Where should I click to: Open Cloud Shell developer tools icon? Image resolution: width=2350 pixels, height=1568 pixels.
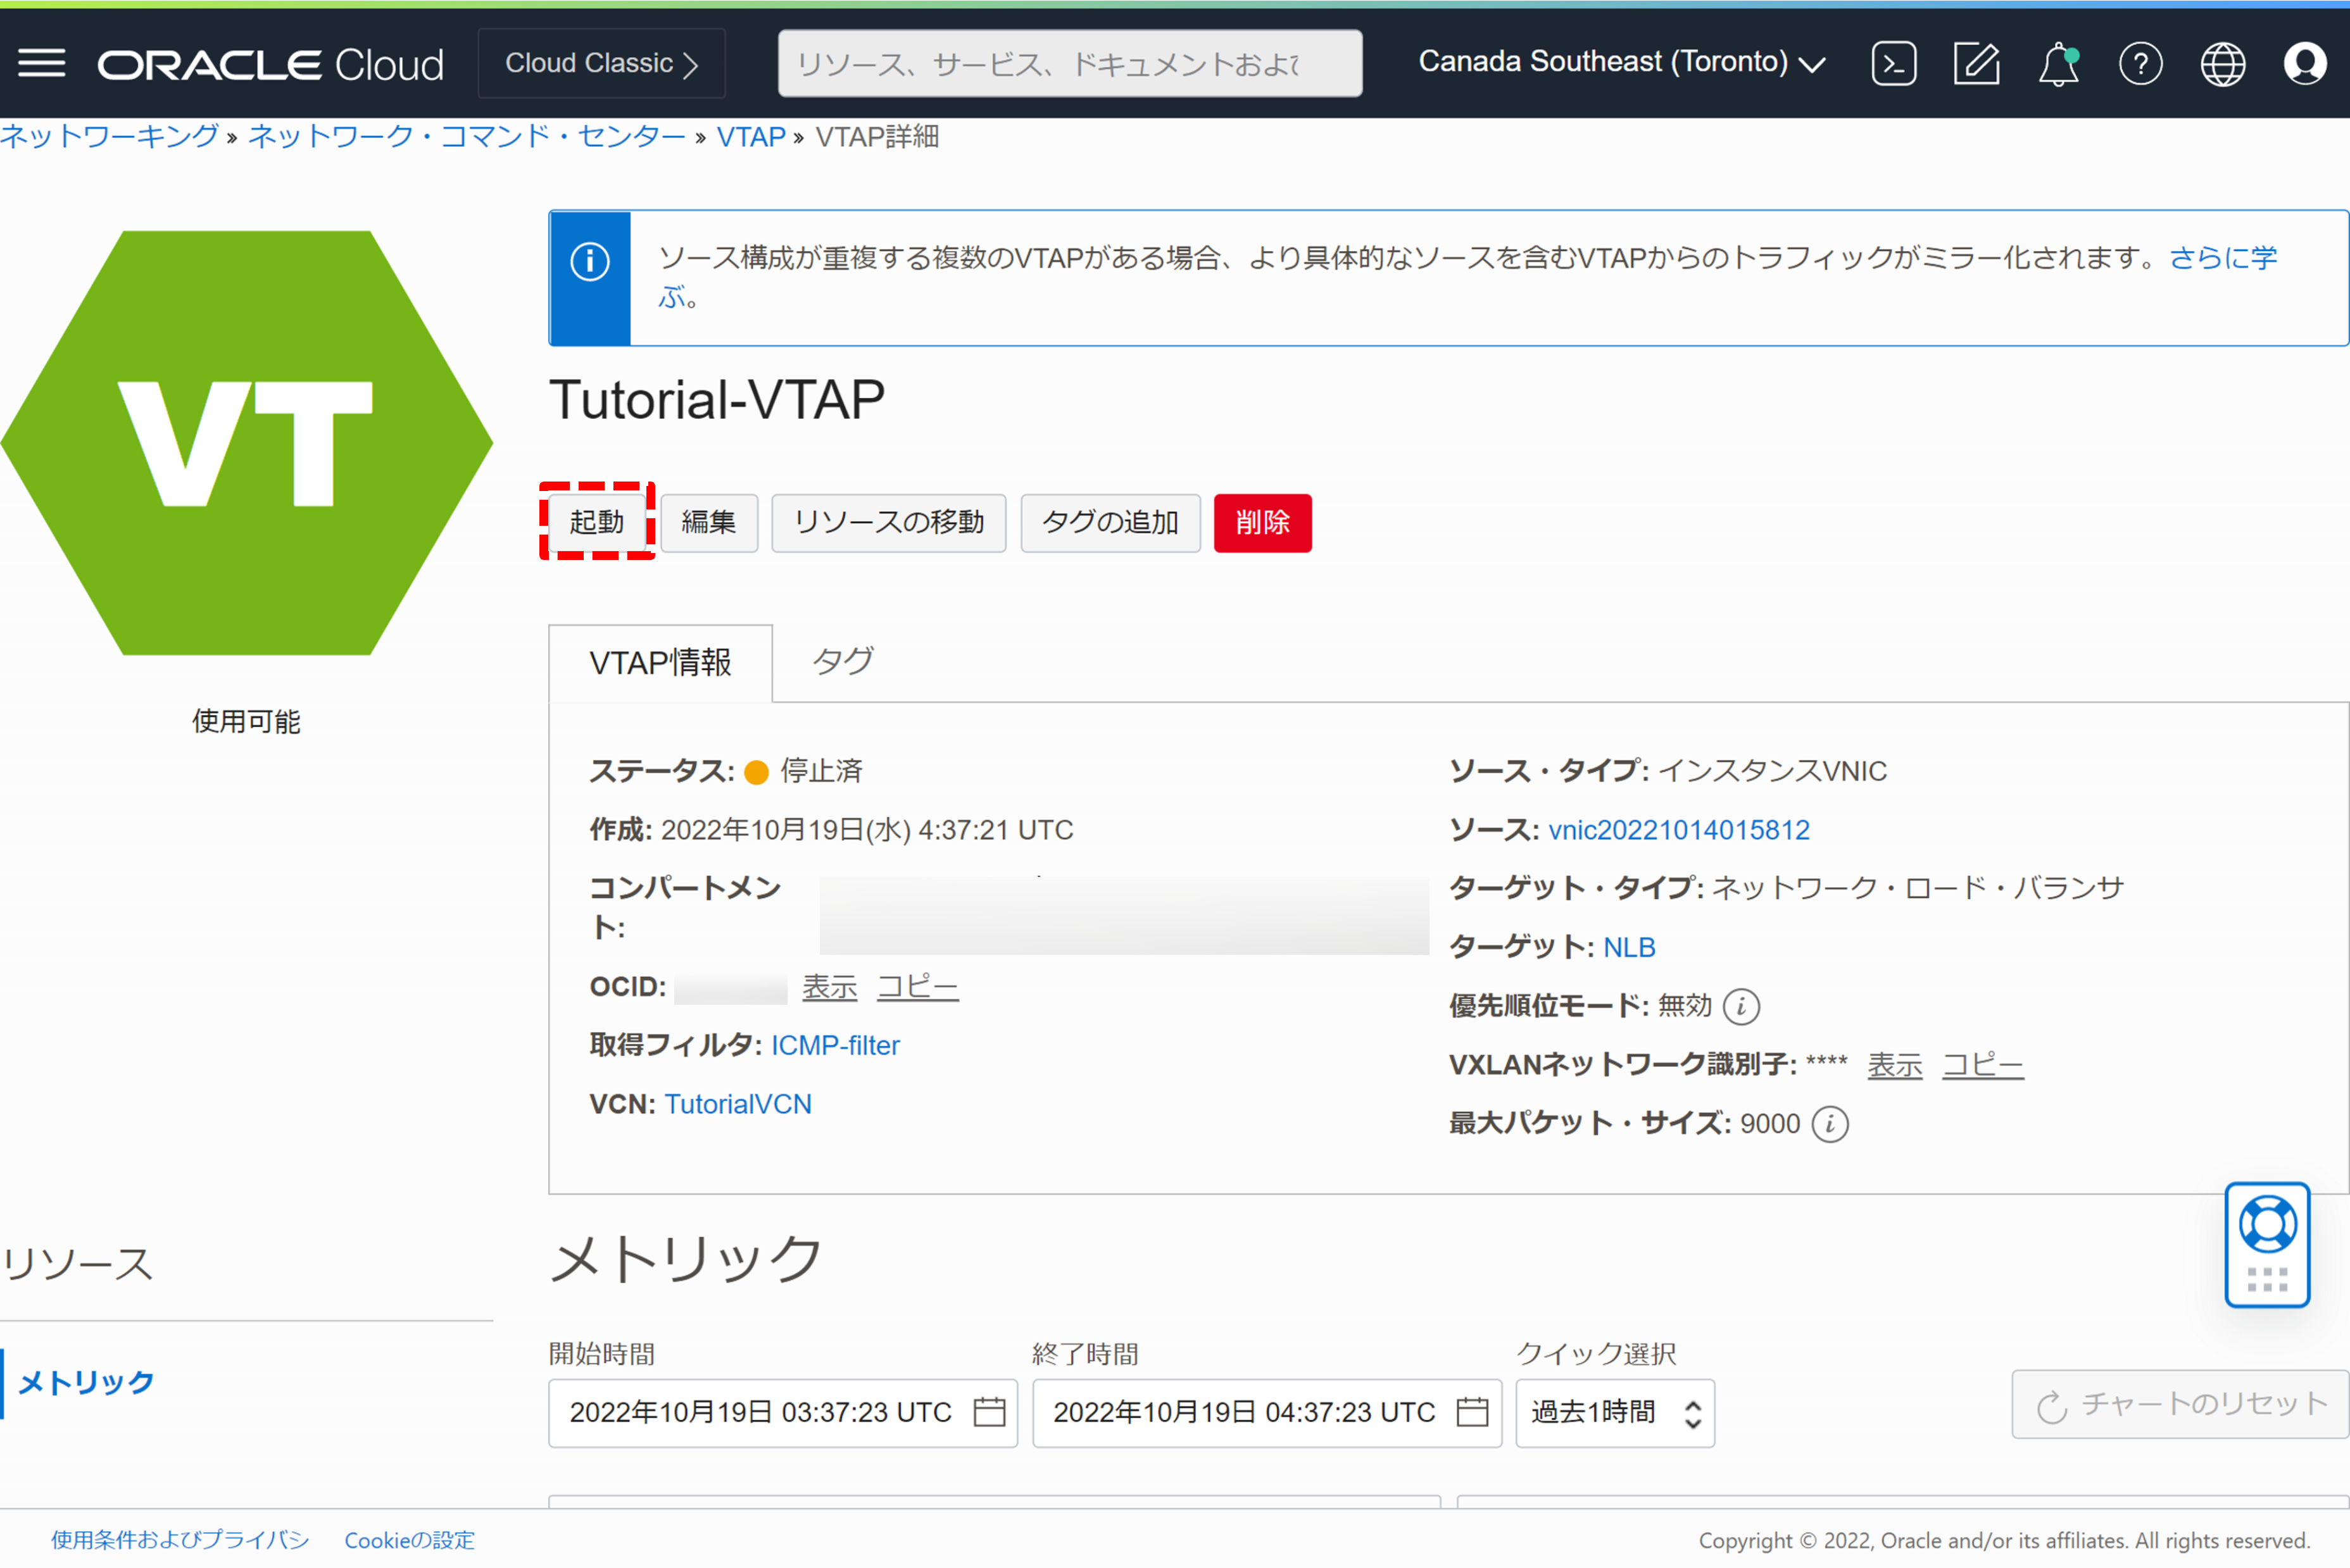pyautogui.click(x=1894, y=64)
